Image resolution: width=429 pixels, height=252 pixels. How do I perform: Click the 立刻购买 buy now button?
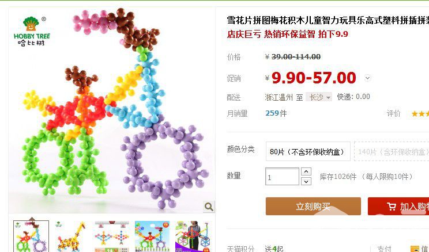tap(313, 207)
